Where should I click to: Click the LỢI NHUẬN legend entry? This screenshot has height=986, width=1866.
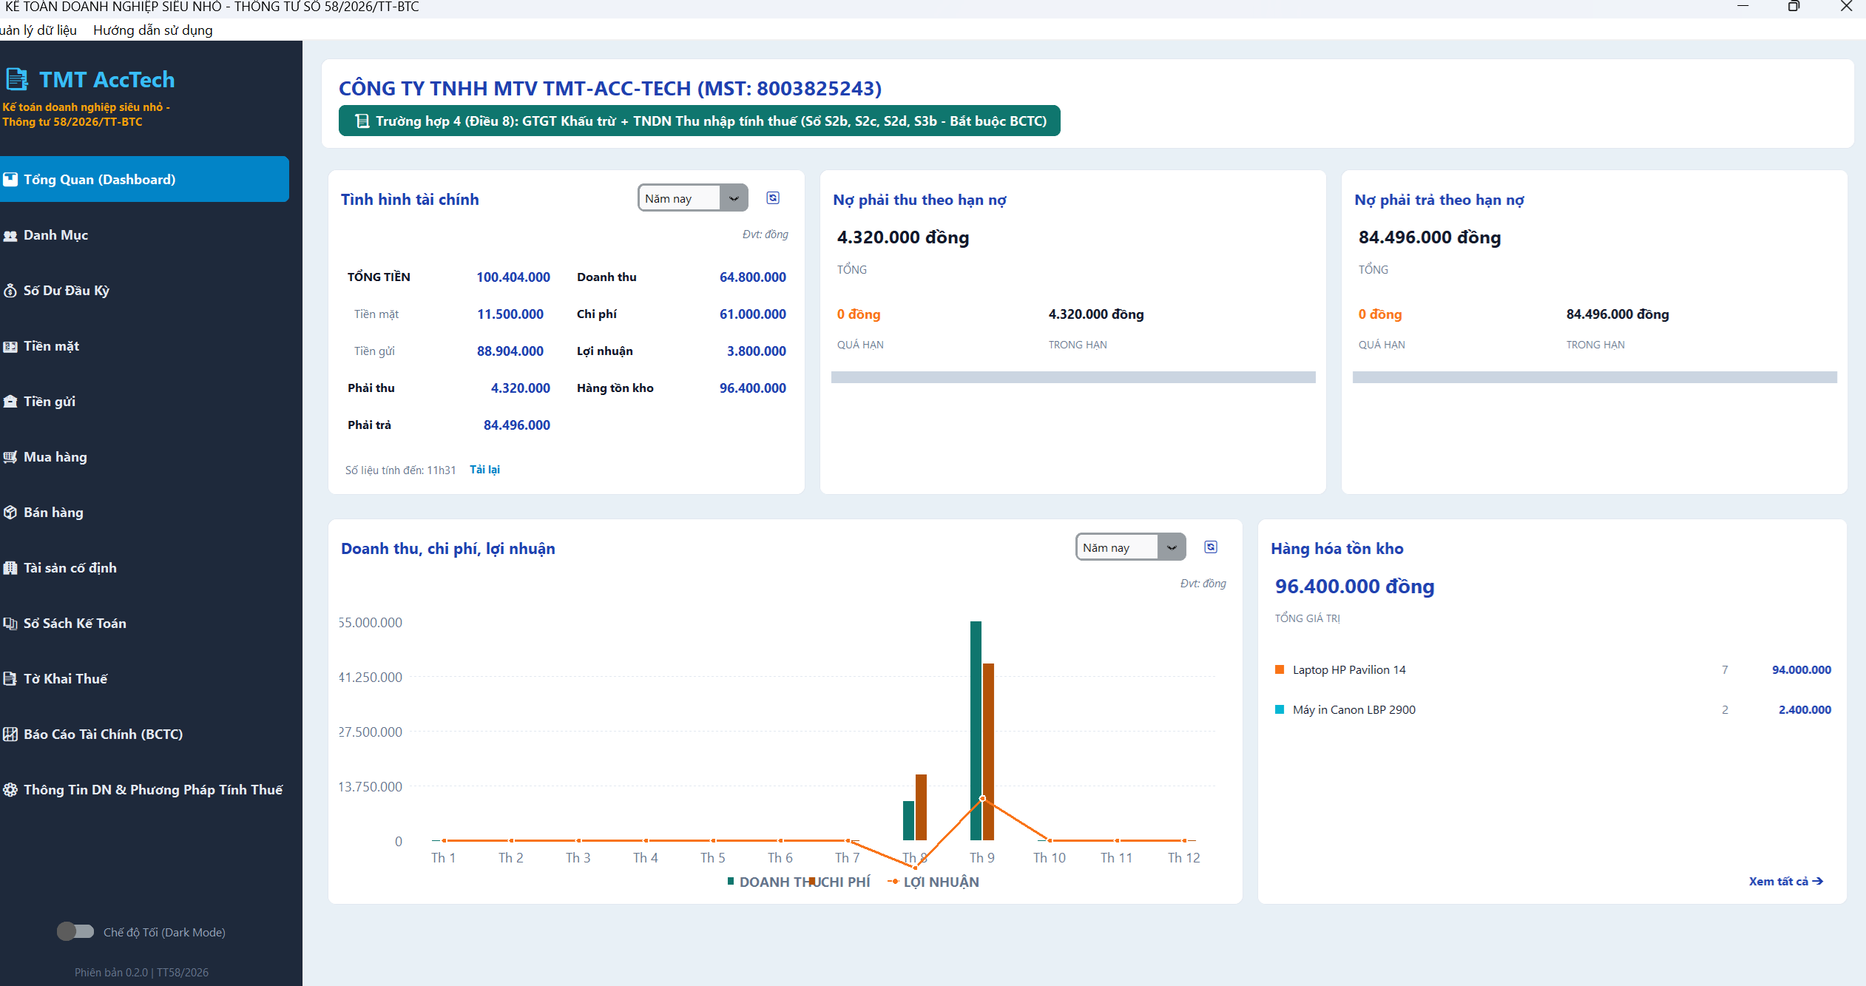point(933,882)
